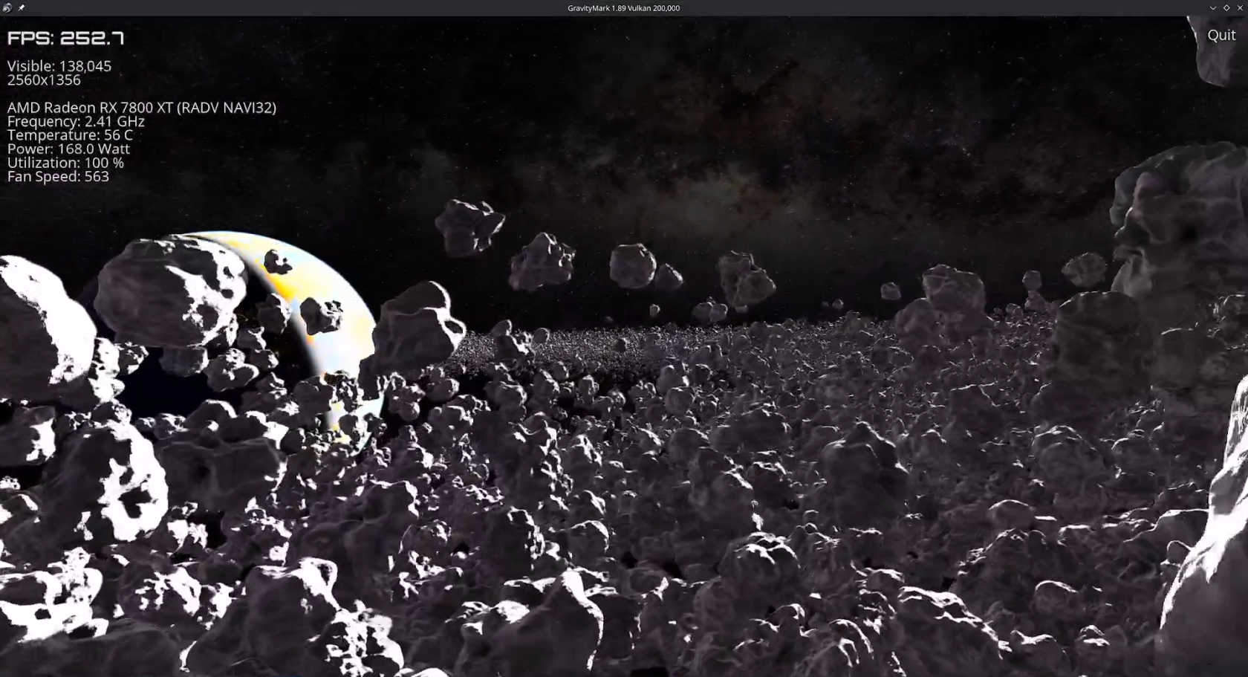
Task: Select the pushpin icon next to app icon
Action: tap(22, 8)
